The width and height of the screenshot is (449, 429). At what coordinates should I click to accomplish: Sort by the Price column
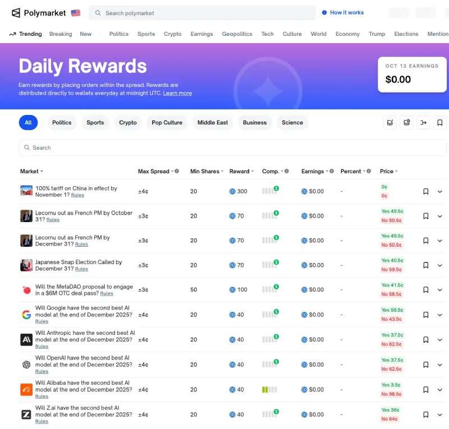388,171
